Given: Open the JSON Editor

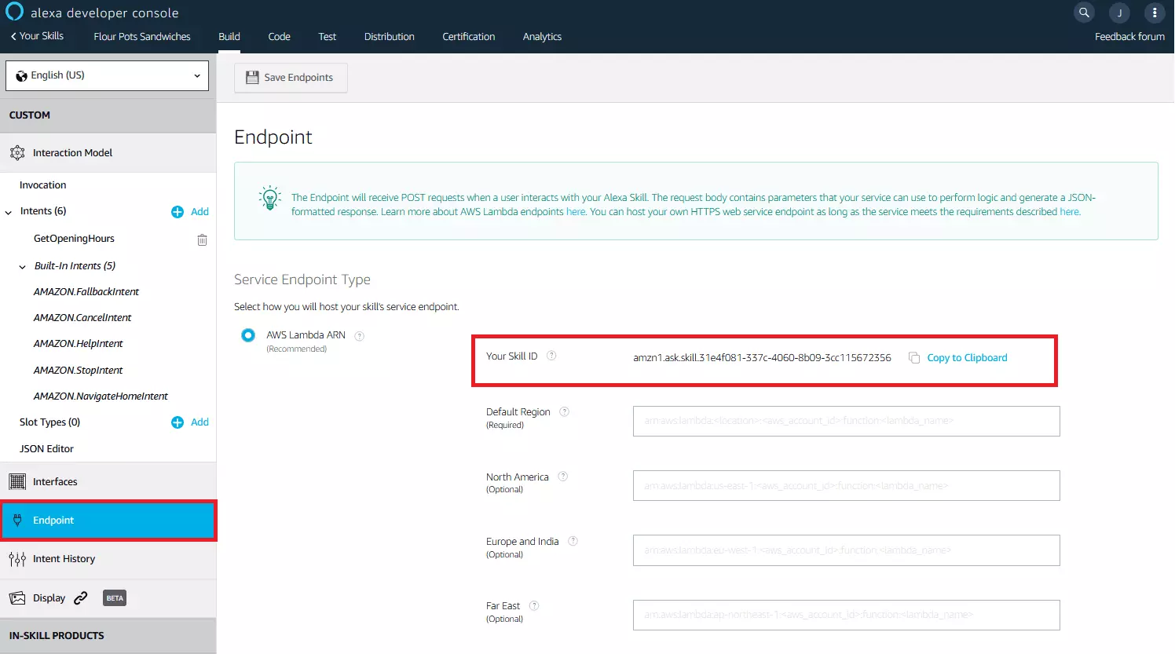Looking at the screenshot, I should point(46,449).
